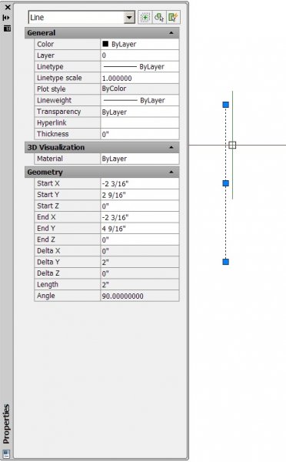Edit Linetype scale 1.000000 field

140,78
